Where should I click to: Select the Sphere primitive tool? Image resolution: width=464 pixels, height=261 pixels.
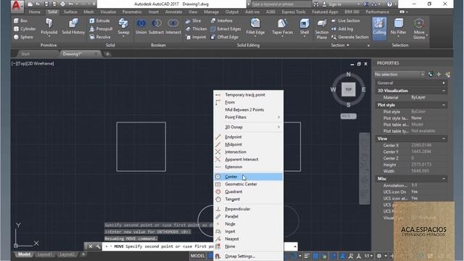click(22, 37)
